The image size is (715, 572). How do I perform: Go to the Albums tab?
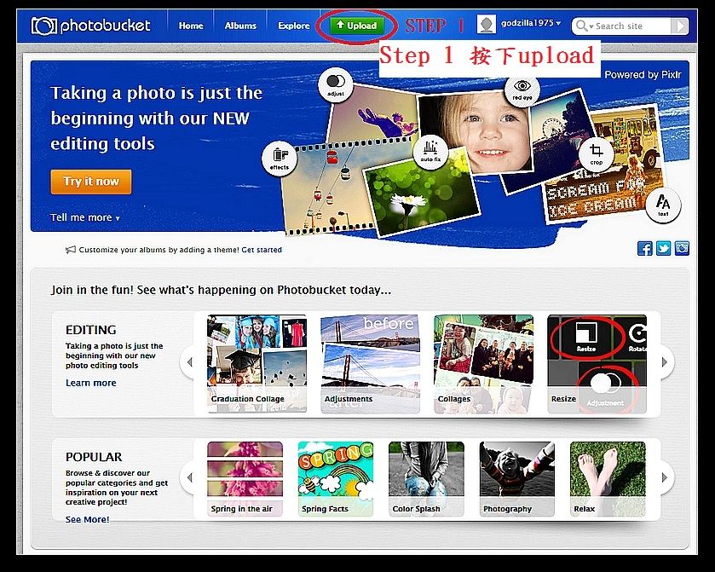(x=240, y=26)
